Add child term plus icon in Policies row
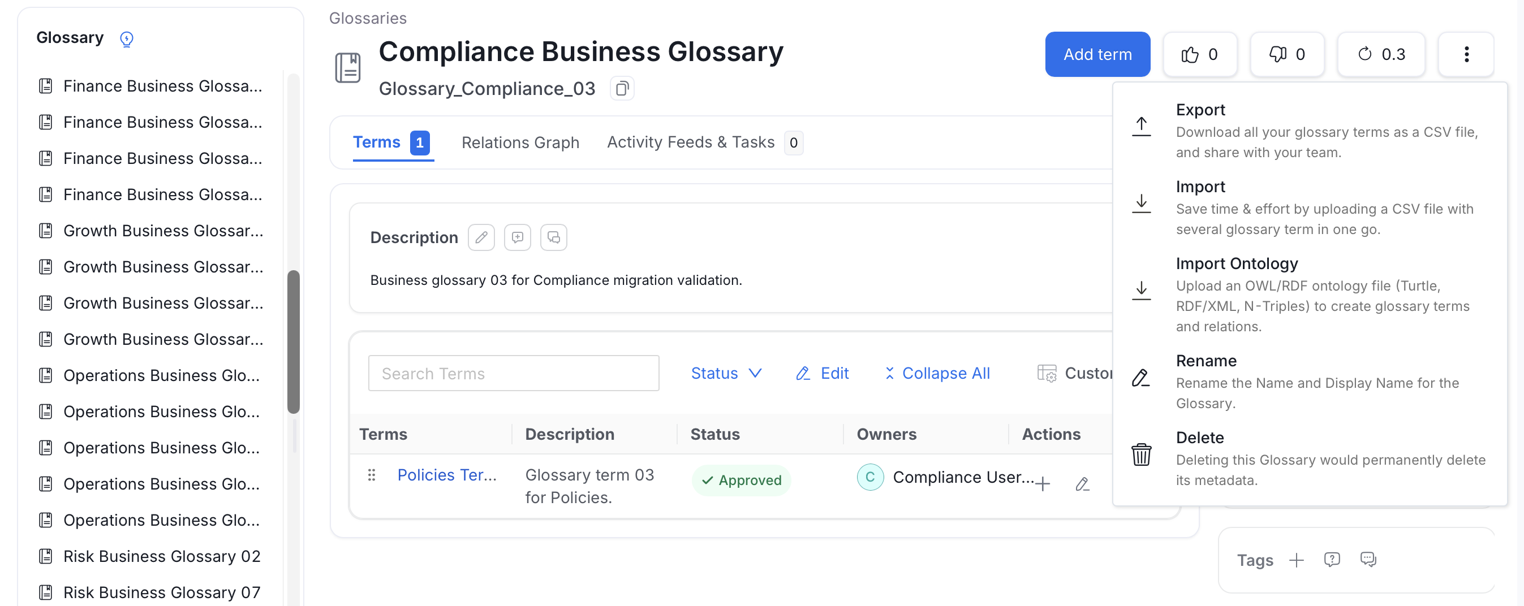1524x606 pixels. (1043, 484)
